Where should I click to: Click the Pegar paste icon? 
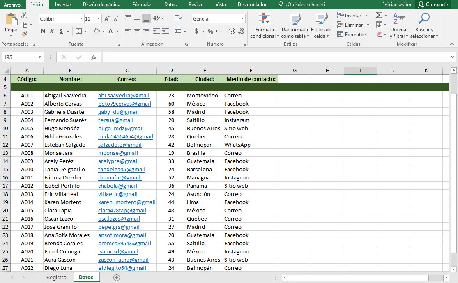pos(11,19)
